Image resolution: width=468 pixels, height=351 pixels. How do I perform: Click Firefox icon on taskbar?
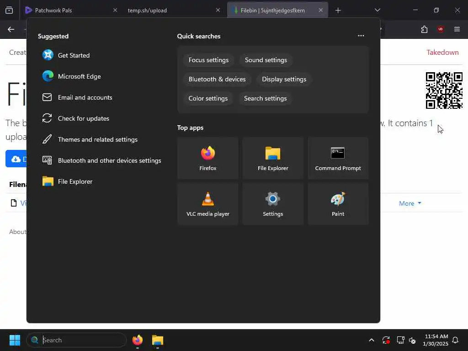click(x=137, y=340)
